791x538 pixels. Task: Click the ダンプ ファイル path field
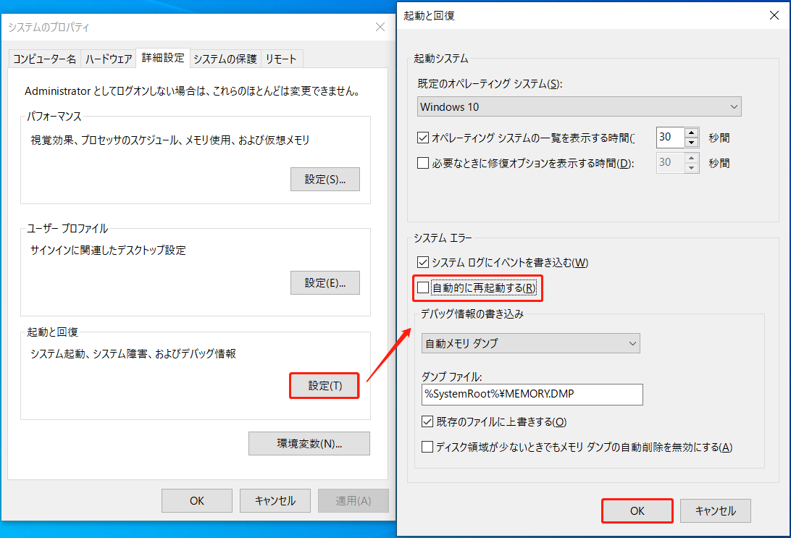click(x=532, y=395)
